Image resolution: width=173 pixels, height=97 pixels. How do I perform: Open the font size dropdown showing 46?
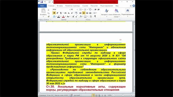tap(77, 10)
